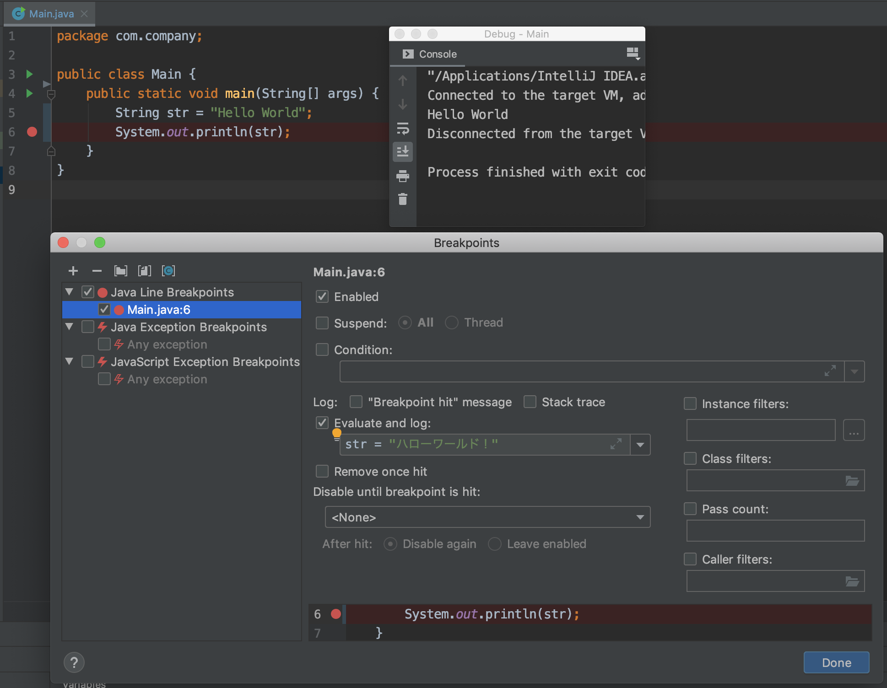
Task: Click the up stack trace arrow in Console
Action: click(x=403, y=81)
